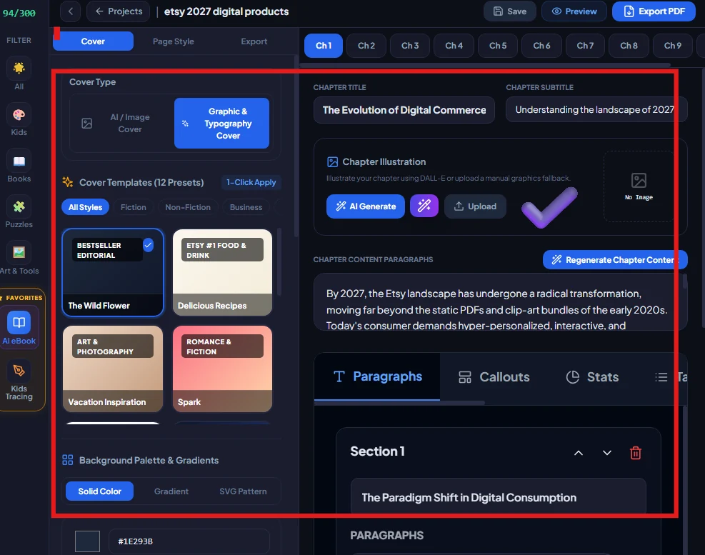Go to chapter Ch 1
Viewport: 705px width, 555px height.
pos(324,46)
